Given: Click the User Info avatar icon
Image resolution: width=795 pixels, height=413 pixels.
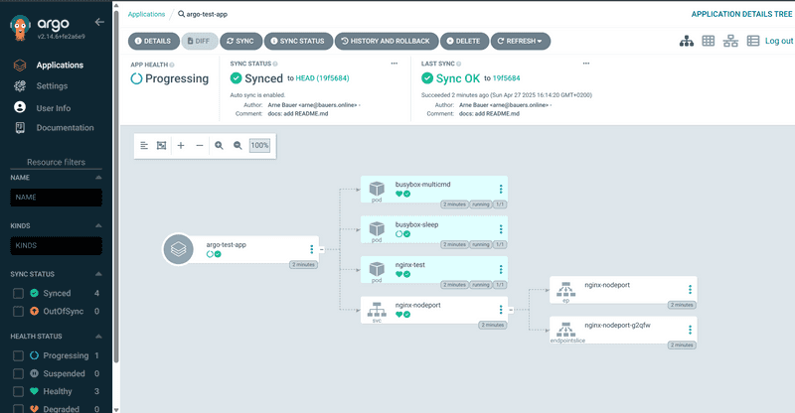Looking at the screenshot, I should [x=20, y=107].
